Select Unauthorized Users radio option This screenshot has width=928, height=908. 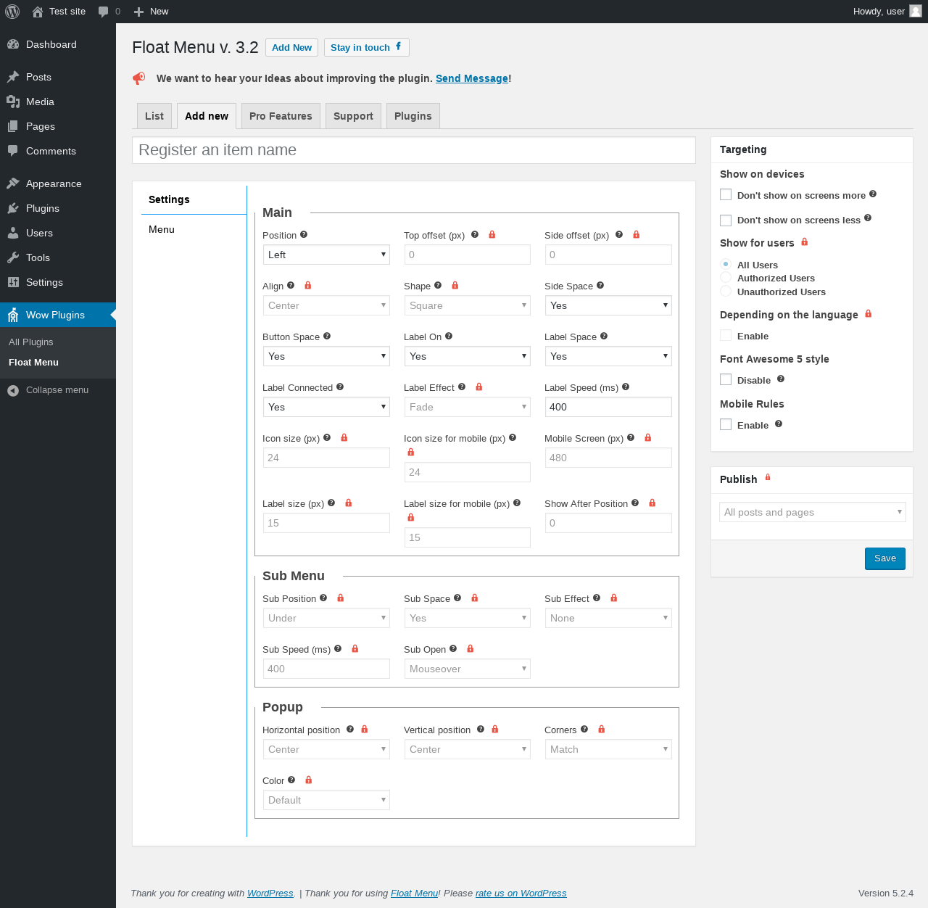(726, 291)
